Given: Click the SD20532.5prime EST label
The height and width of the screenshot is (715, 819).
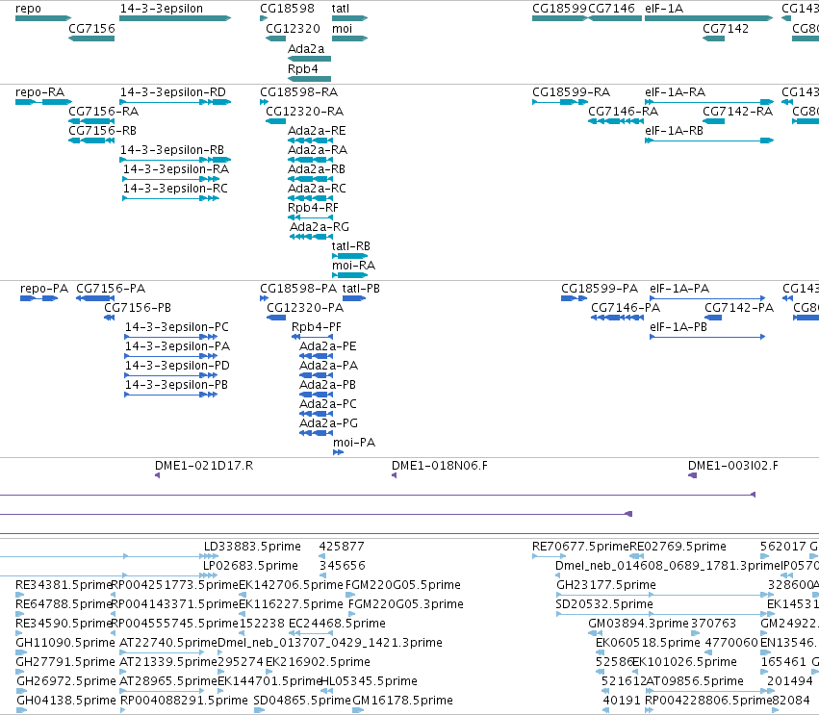Looking at the screenshot, I should click(604, 604).
